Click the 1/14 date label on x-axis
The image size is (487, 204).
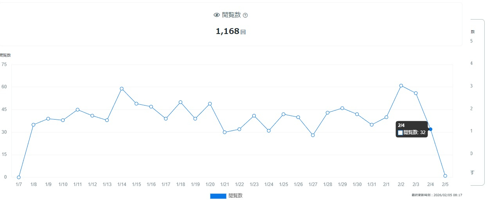122,184
